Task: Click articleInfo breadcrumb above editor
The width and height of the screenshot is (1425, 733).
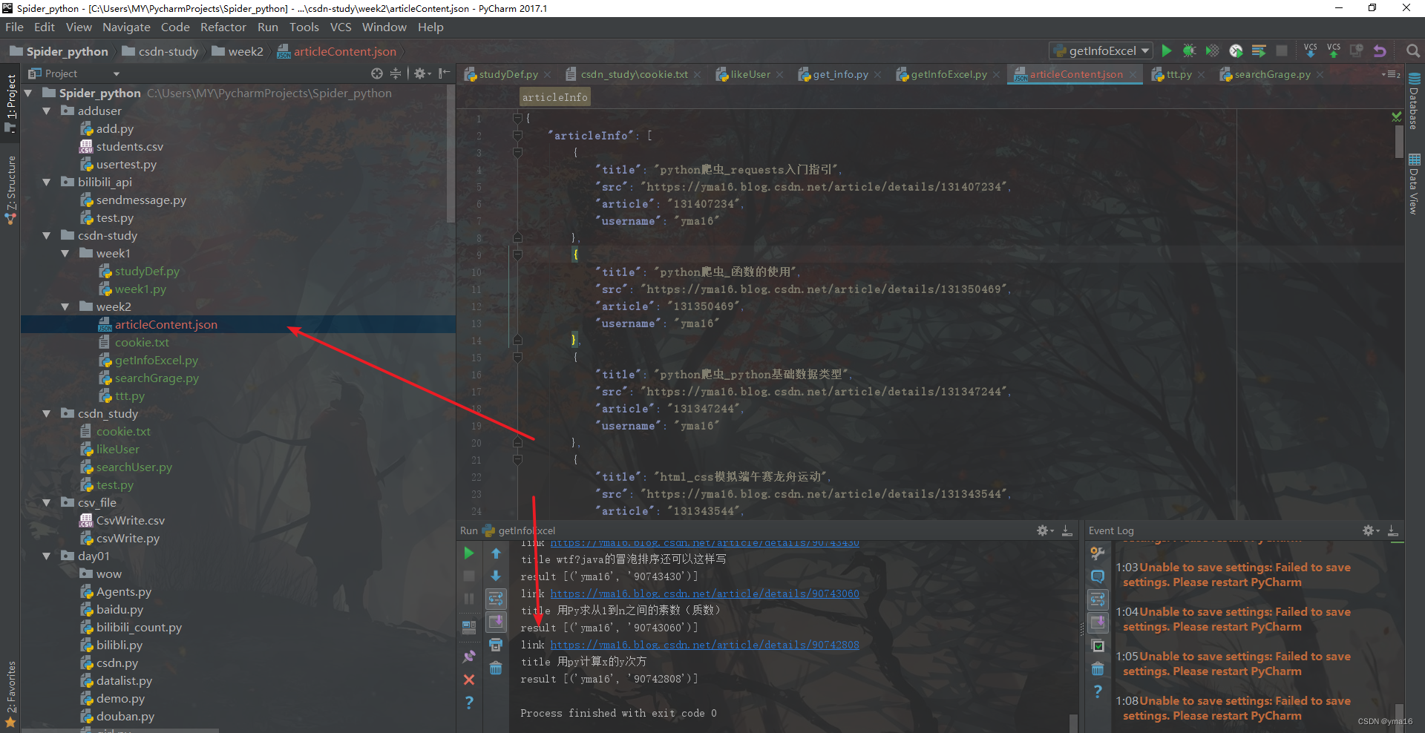Action: 554,97
